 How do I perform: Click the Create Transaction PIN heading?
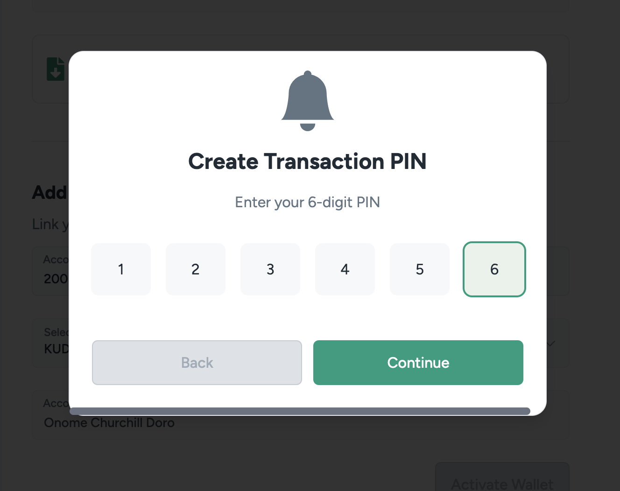pos(308,161)
